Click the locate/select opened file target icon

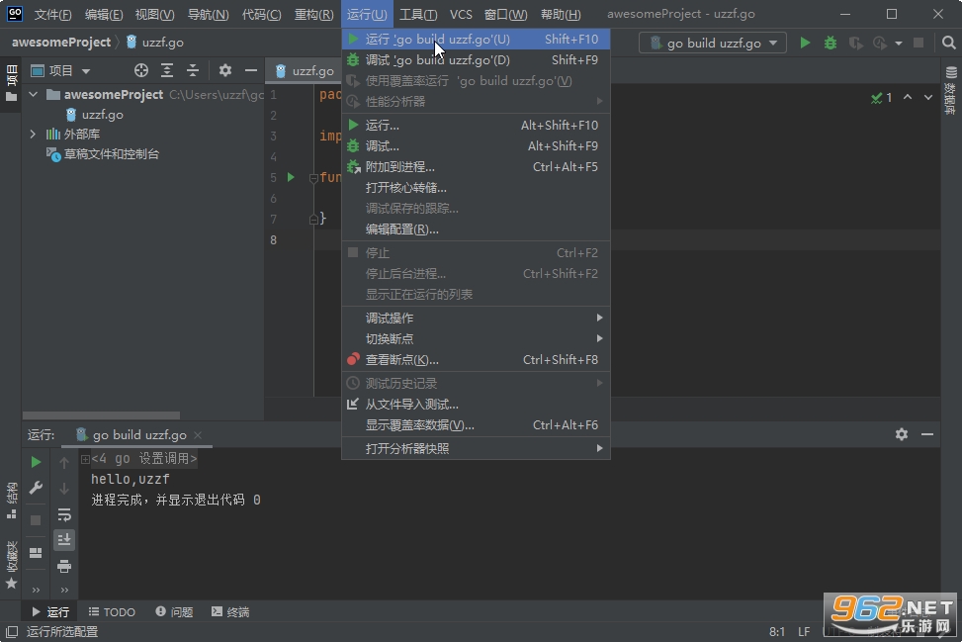pos(141,70)
